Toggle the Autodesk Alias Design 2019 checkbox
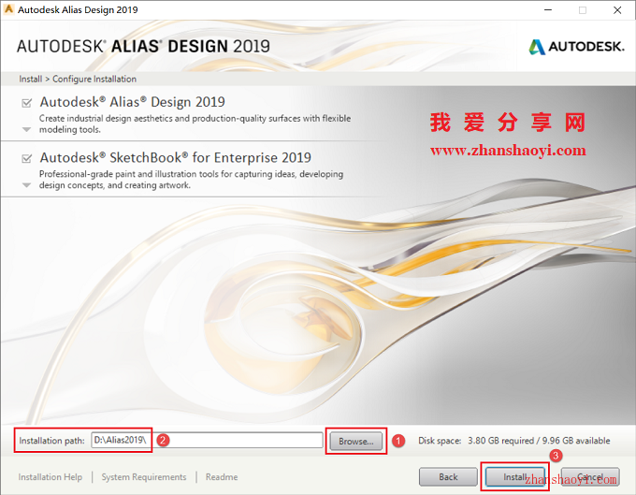Screen dimensions: 636x495 pyautogui.click(x=27, y=103)
